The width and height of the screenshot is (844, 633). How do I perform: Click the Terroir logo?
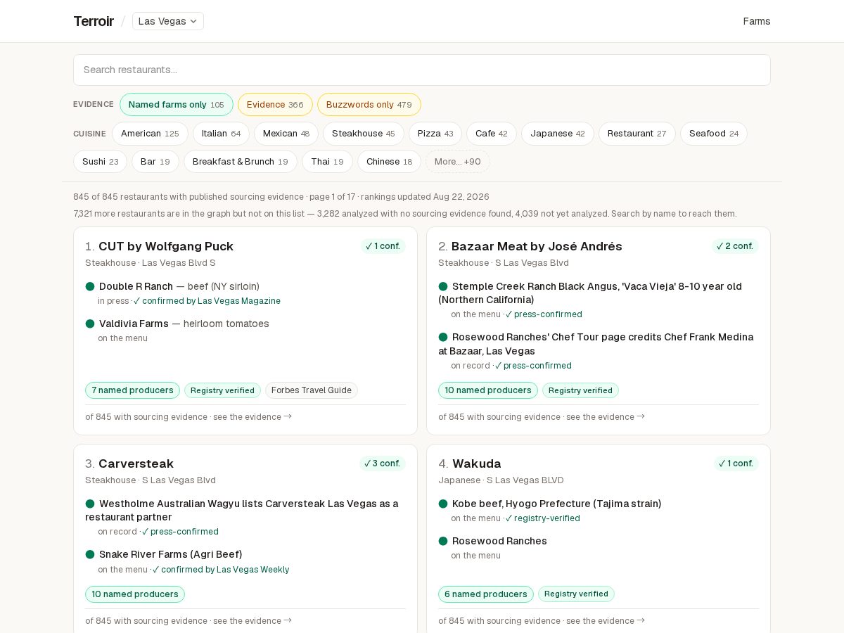[94, 21]
